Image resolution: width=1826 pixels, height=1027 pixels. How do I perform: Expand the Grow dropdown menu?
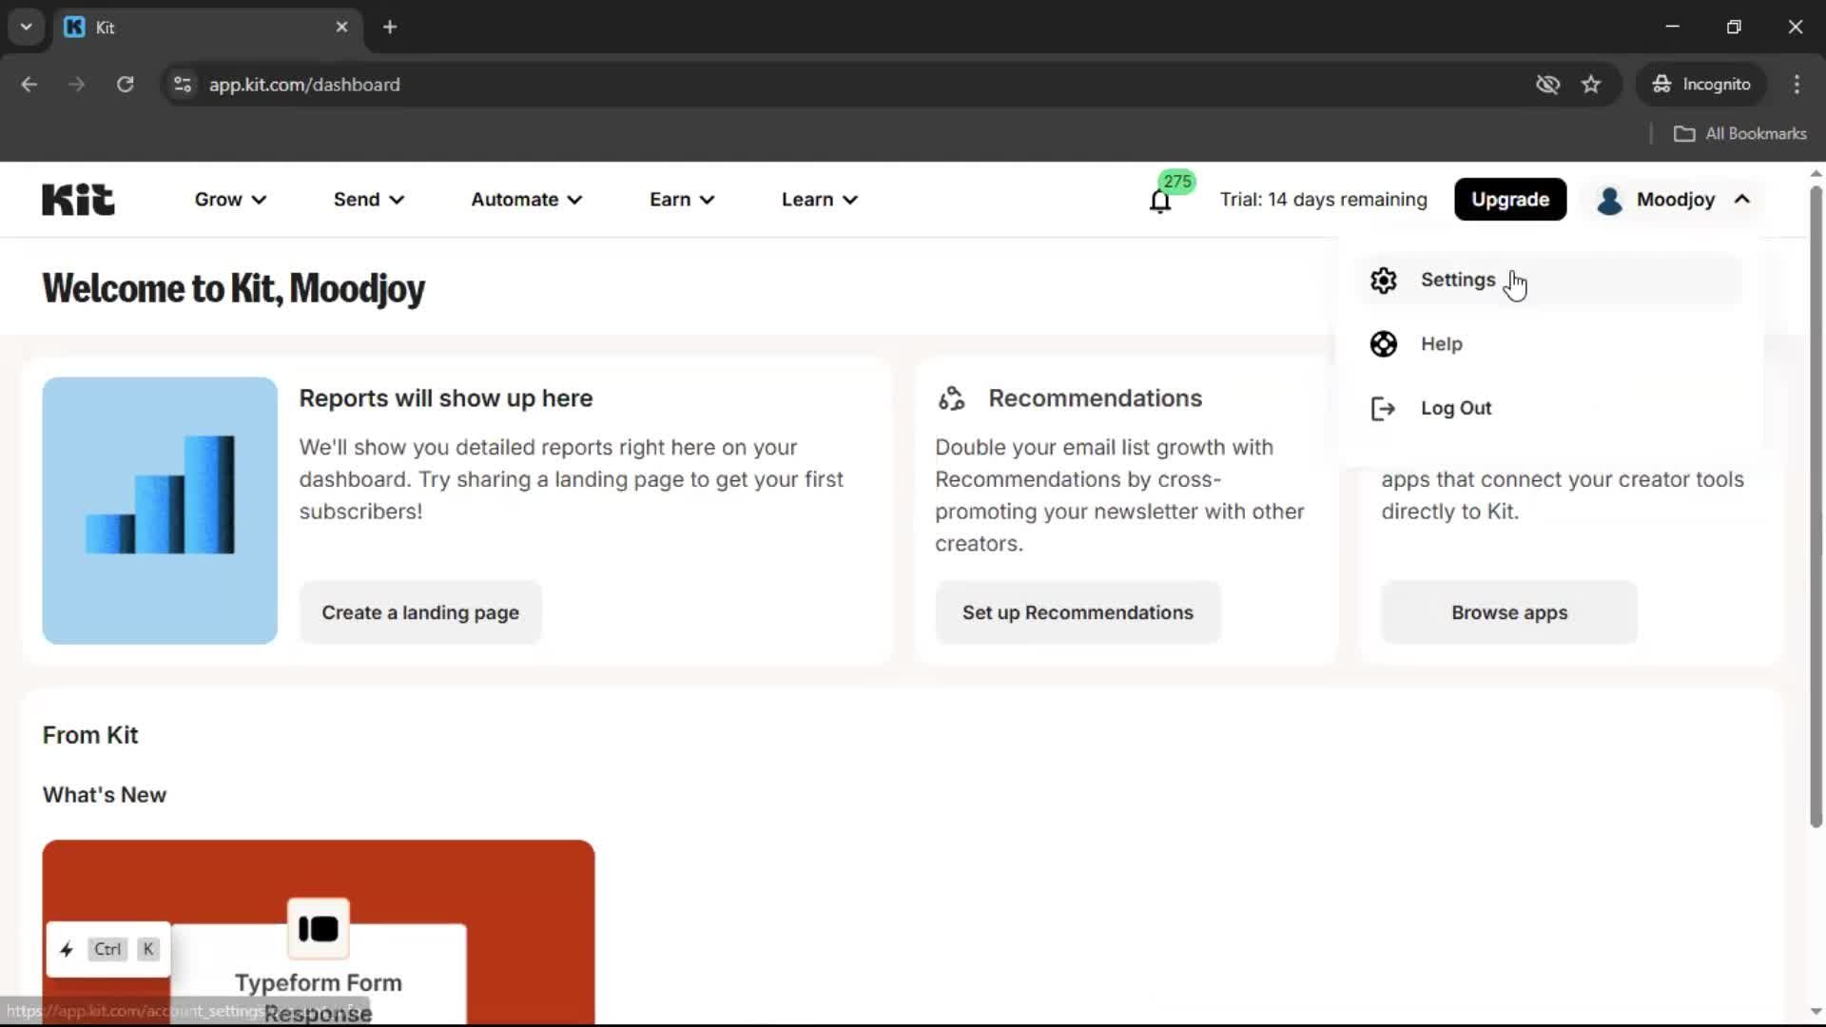pos(230,200)
